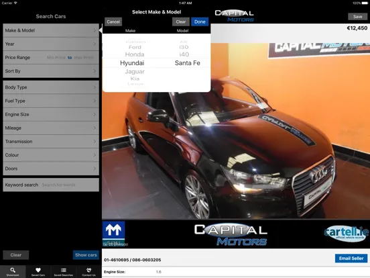Open the Contact Us tab
Viewport: 370px width, 278px height.
(88, 271)
